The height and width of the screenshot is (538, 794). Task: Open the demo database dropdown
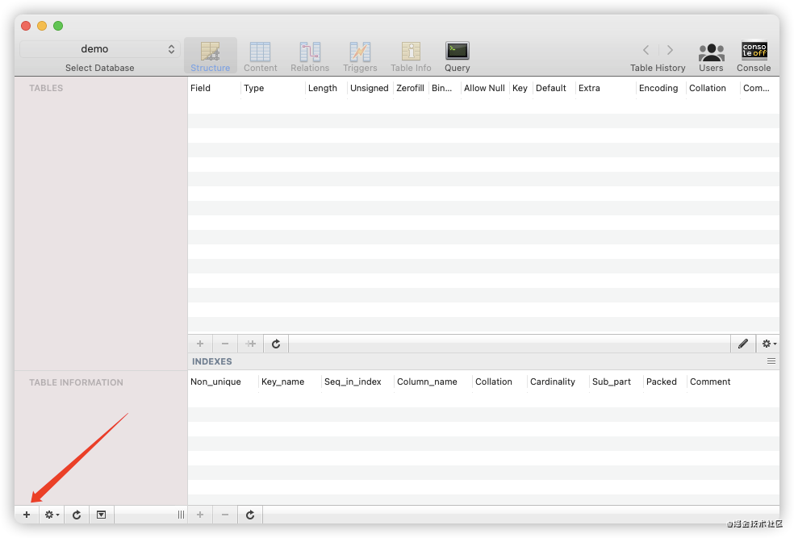(100, 49)
